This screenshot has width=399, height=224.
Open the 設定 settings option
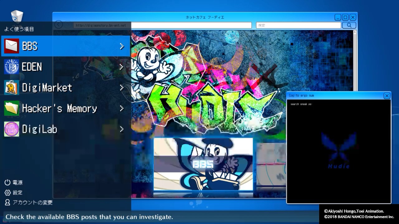[x=14, y=193]
